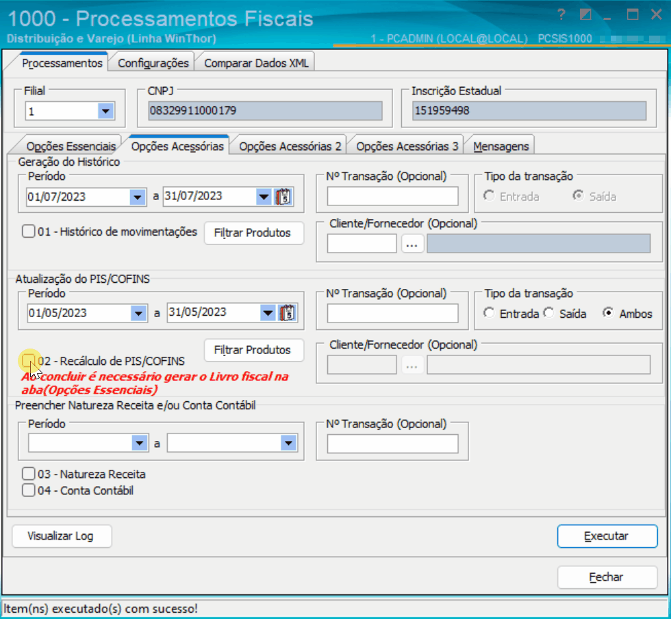Image resolution: width=671 pixels, height=619 pixels.
Task: Open end date 31/05/2023 dropdown arrow
Action: click(268, 313)
